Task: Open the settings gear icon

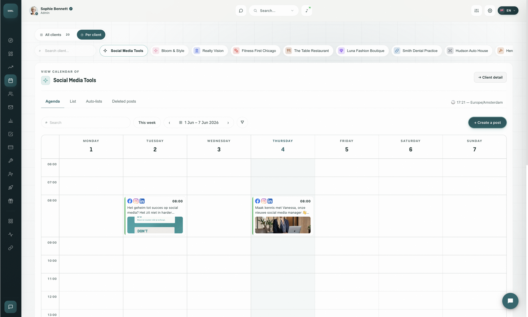Action: coord(490,11)
